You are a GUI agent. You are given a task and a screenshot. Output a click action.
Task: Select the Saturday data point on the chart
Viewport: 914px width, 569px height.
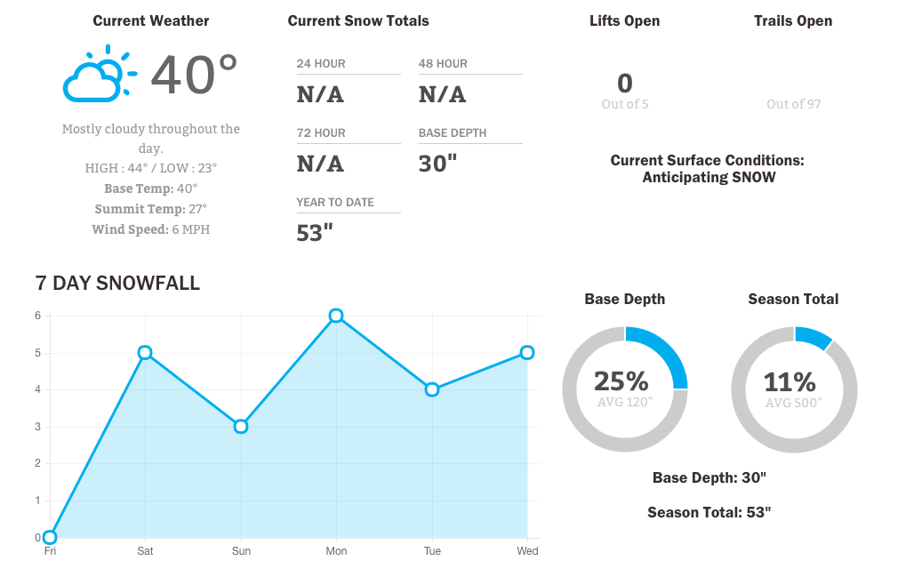click(145, 353)
